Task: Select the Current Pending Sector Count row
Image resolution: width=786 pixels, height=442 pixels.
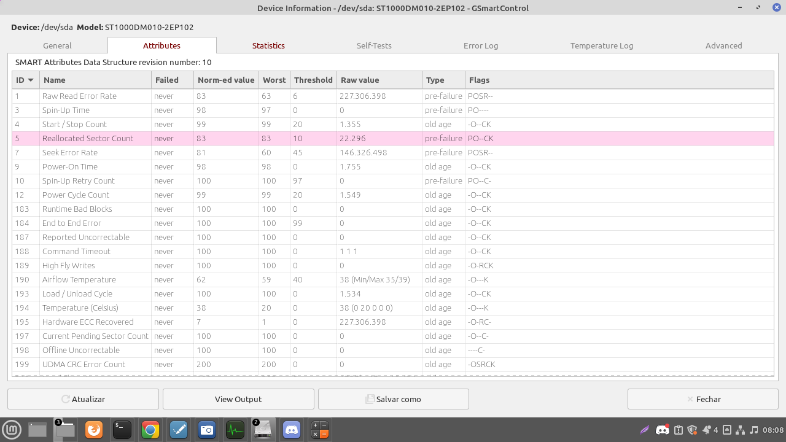Action: click(393, 336)
